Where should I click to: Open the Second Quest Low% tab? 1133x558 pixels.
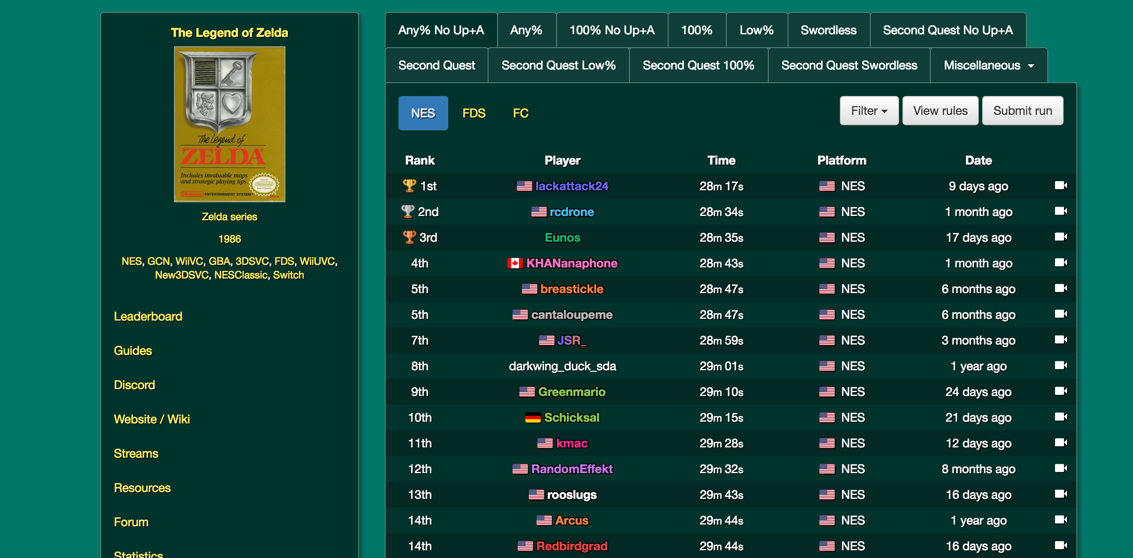click(x=558, y=65)
